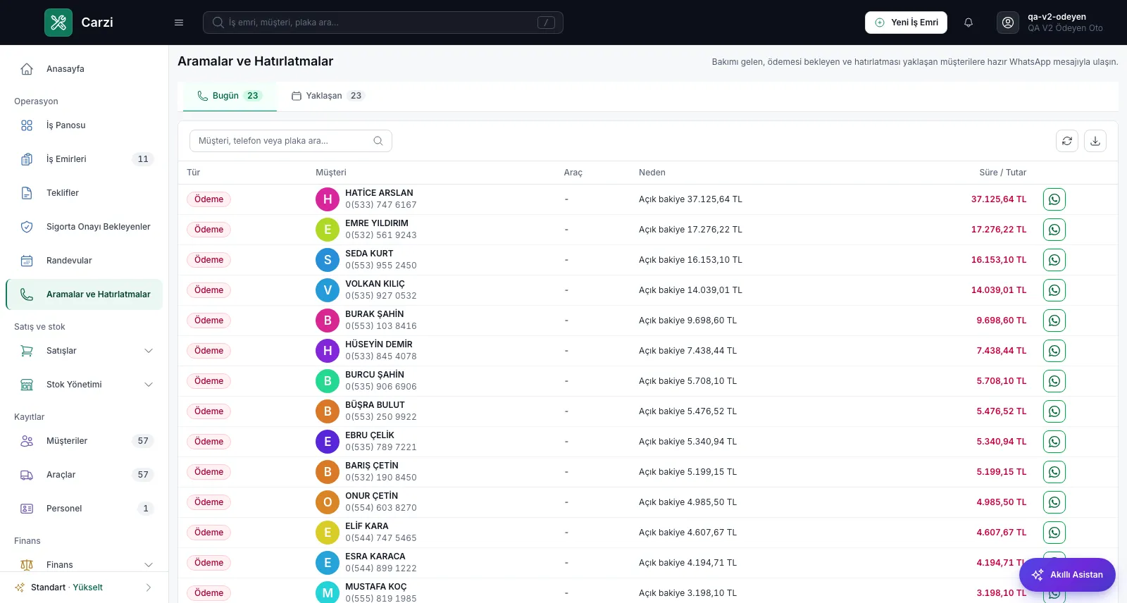Send WhatsApp message to SEDA KURT
The height and width of the screenshot is (603, 1127).
pyautogui.click(x=1054, y=260)
